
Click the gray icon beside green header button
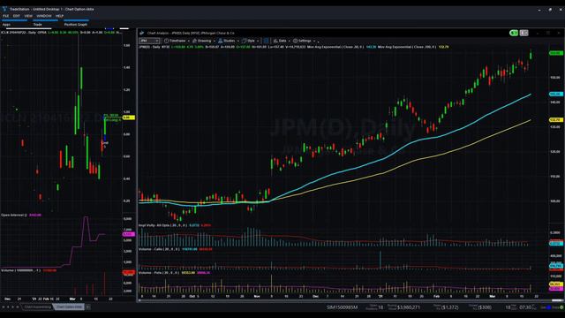[524, 33]
